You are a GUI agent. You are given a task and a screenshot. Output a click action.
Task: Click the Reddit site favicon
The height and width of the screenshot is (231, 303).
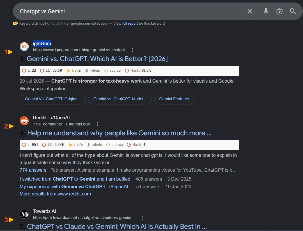[24, 121]
